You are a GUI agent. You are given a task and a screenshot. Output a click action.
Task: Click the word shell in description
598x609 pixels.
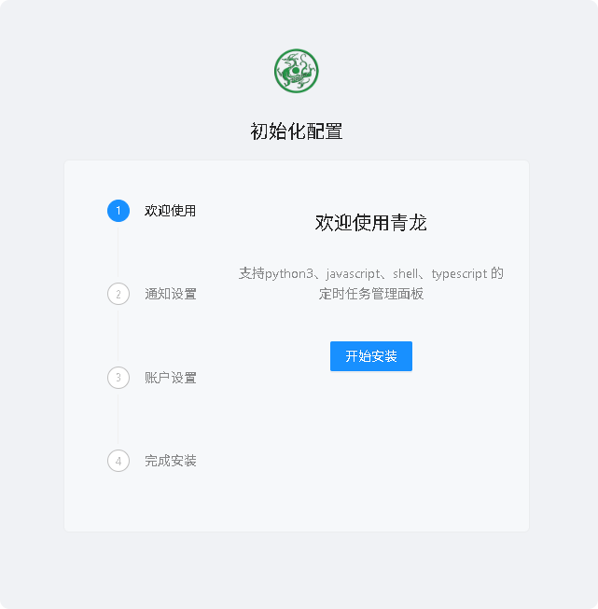click(406, 274)
